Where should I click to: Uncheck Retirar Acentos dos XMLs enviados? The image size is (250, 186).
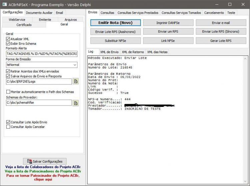(8, 71)
